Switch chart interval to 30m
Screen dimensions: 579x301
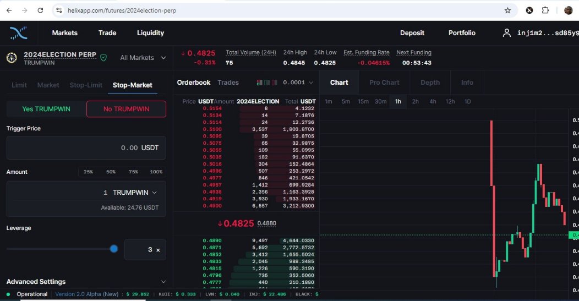click(x=381, y=101)
